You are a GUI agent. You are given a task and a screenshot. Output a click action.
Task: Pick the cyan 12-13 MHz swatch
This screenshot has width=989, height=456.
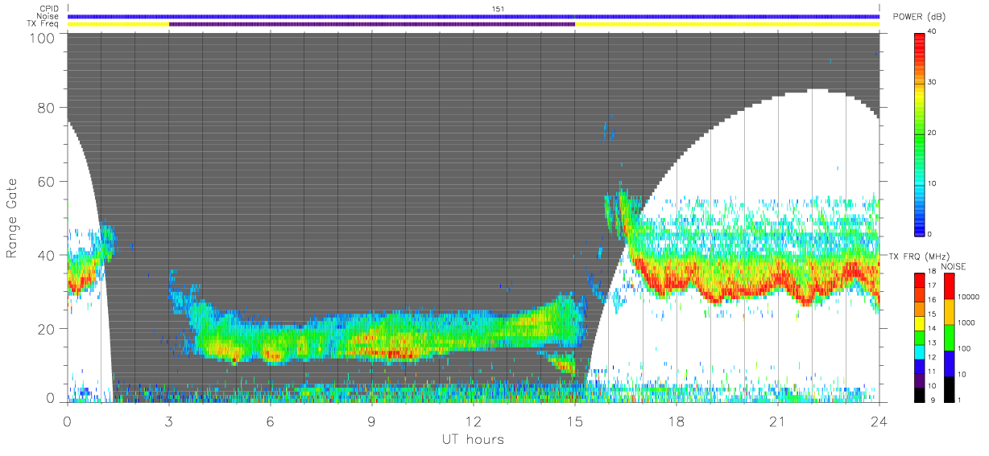(921, 351)
